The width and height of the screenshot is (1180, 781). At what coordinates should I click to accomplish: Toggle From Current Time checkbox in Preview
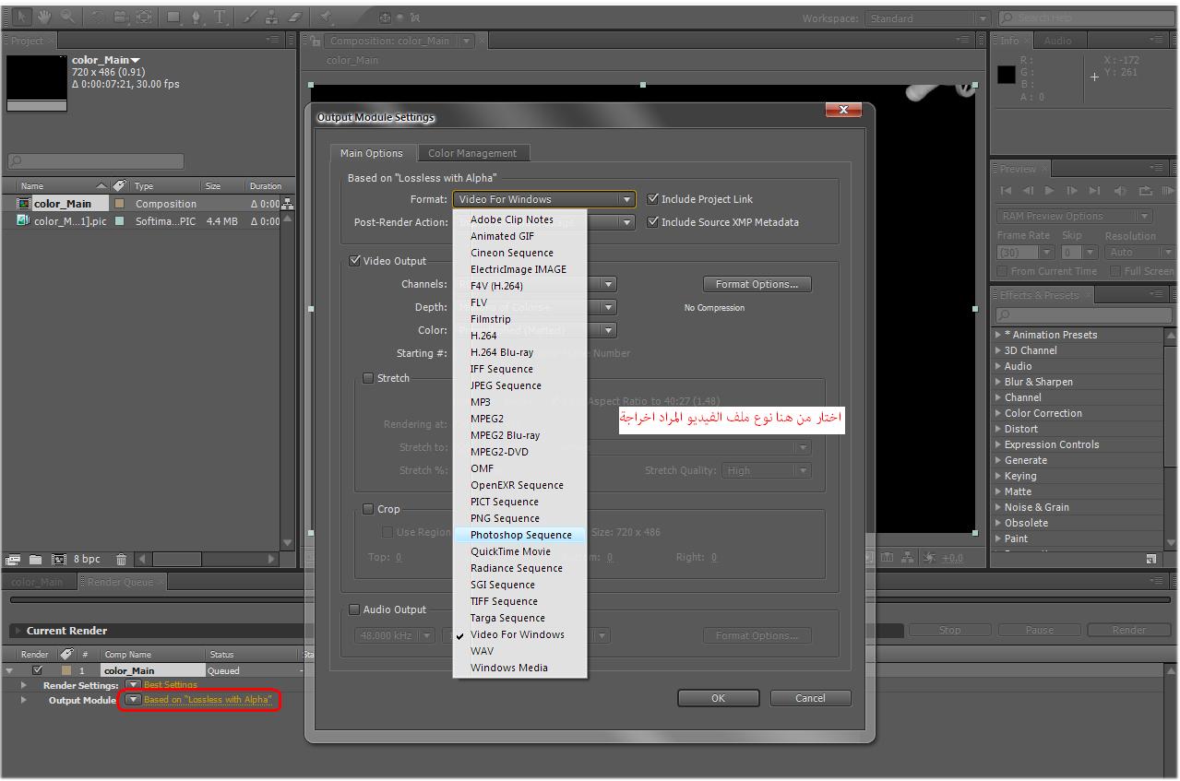click(1002, 271)
